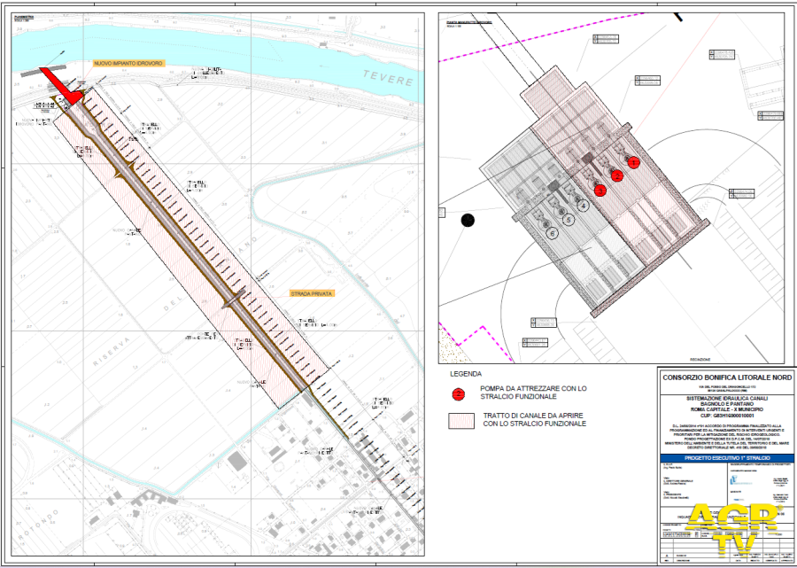
Task: Select red pump marker number 3
Action: point(600,191)
